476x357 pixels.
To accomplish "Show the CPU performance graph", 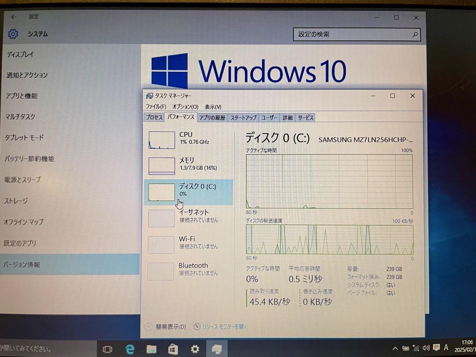I will pos(189,140).
